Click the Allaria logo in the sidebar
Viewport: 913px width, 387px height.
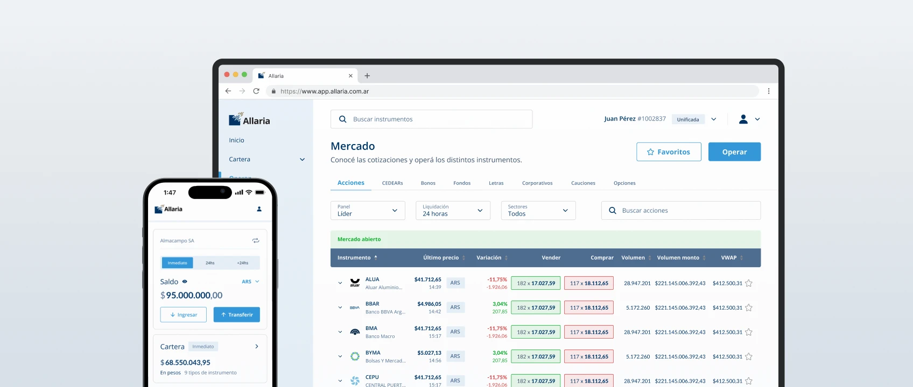pos(249,119)
